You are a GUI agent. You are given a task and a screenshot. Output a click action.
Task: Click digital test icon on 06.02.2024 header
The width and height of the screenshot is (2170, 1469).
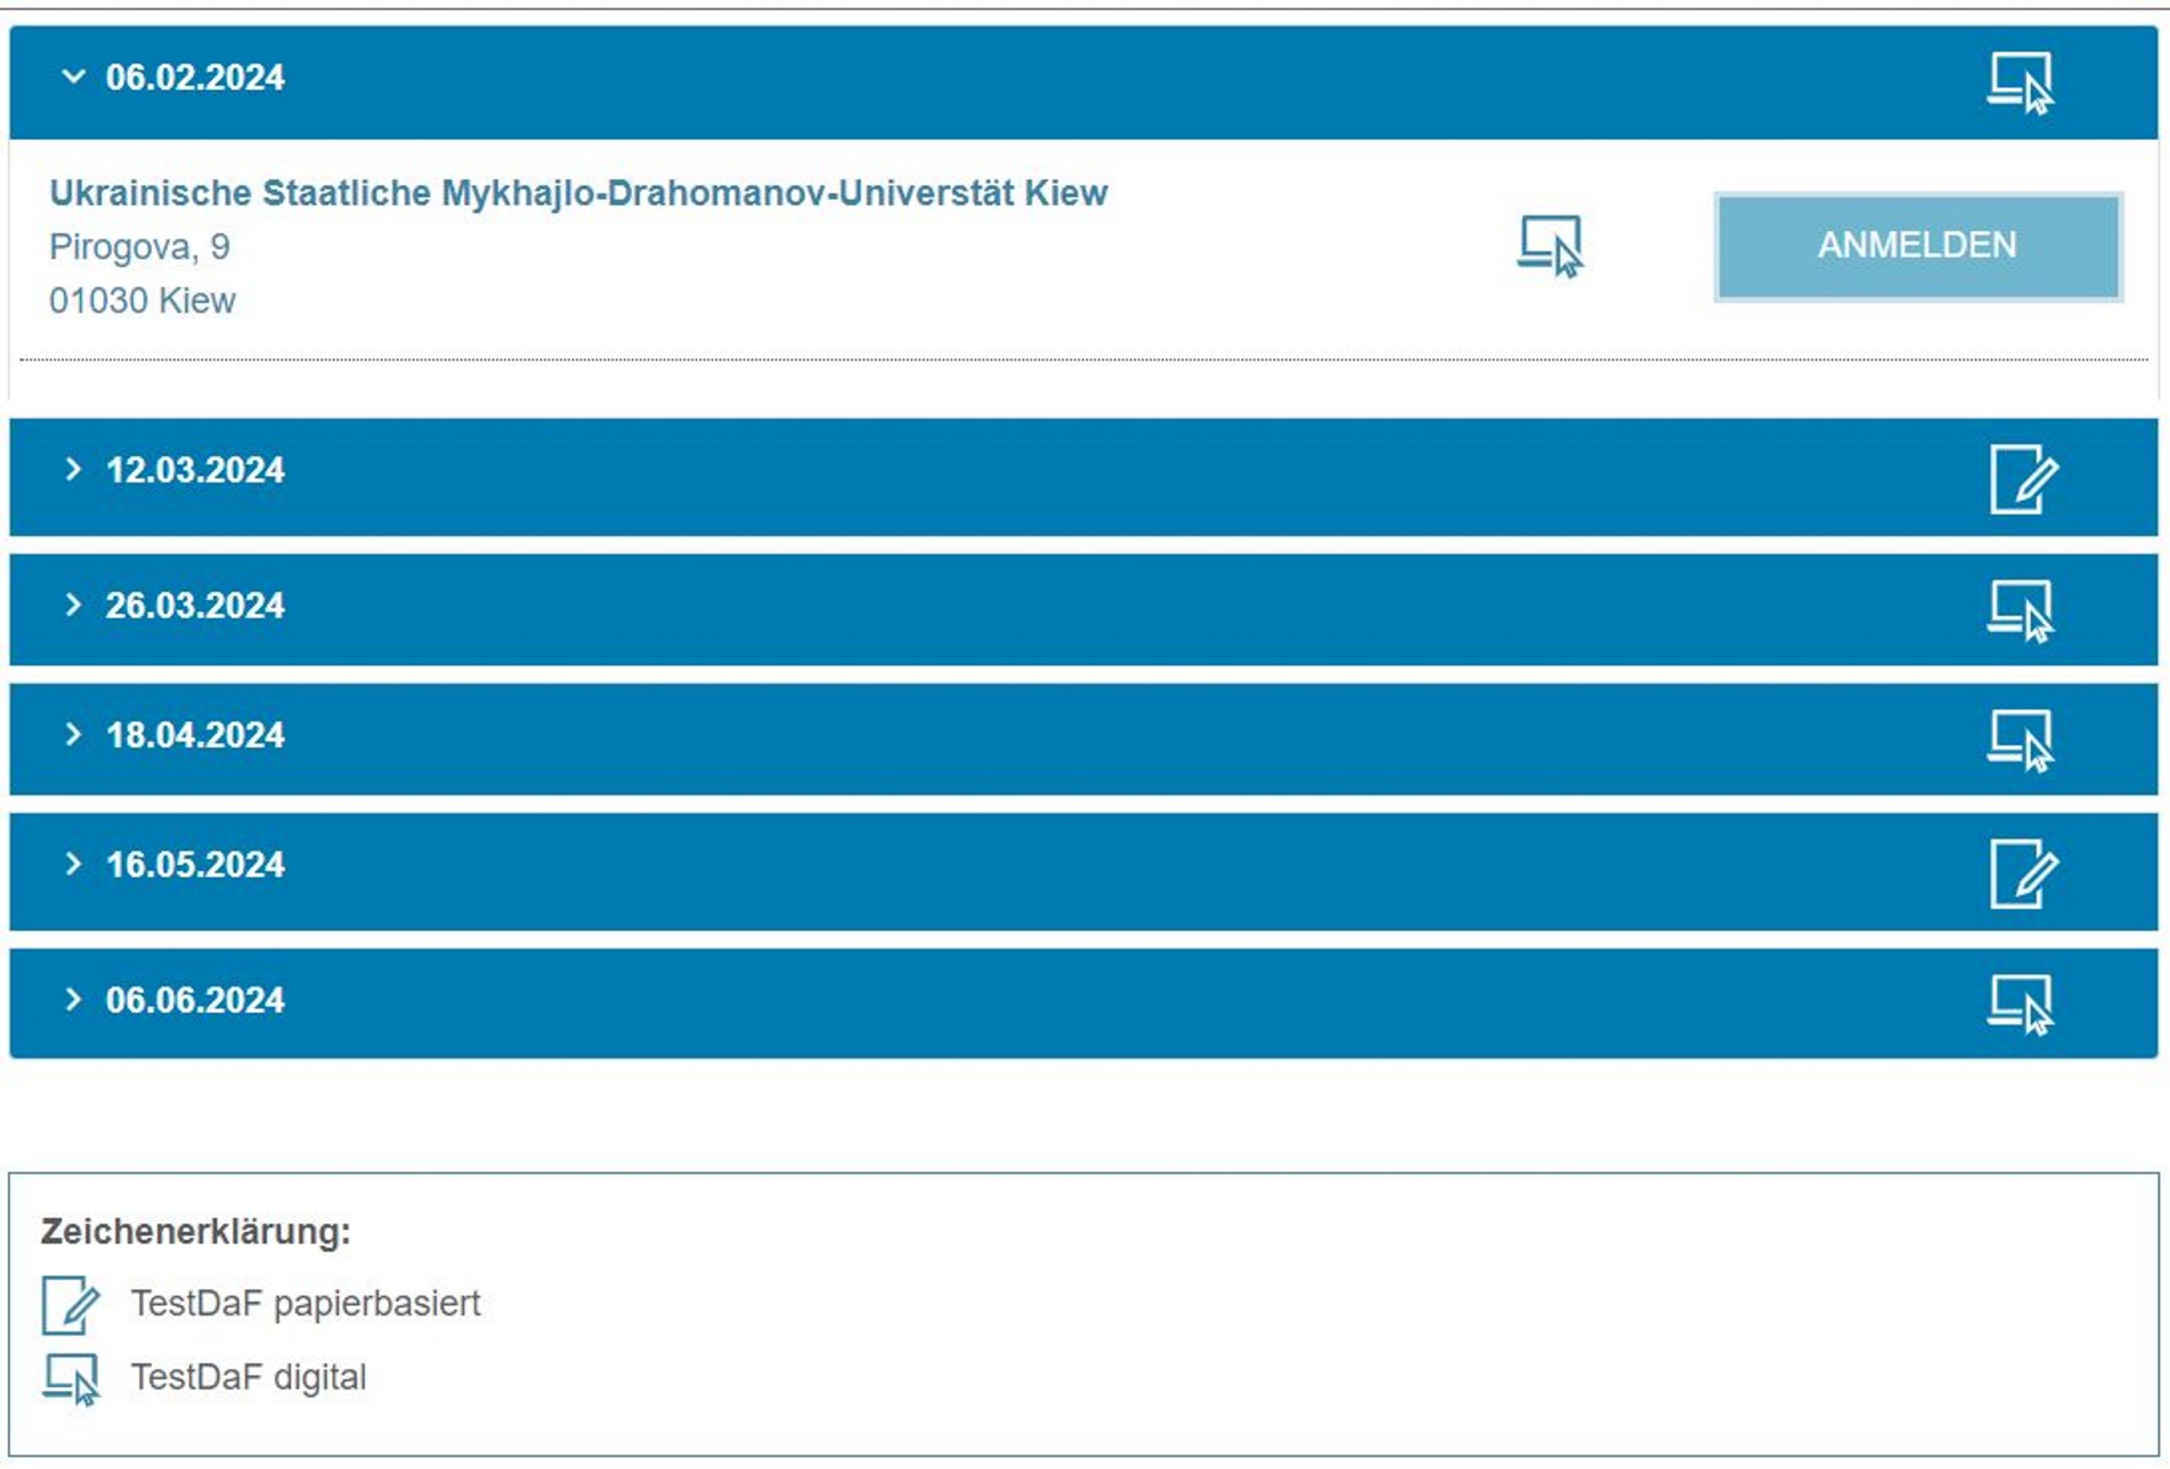click(2021, 82)
